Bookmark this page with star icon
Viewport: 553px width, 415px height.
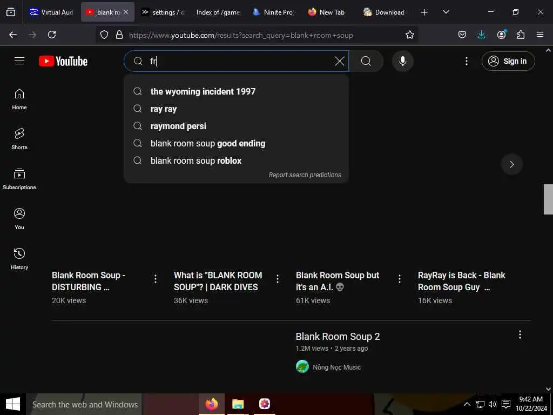tap(409, 35)
